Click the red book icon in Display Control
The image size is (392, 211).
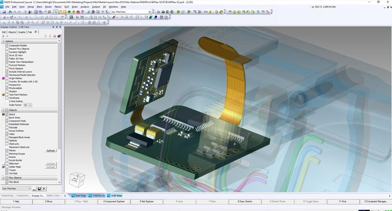[59, 36]
